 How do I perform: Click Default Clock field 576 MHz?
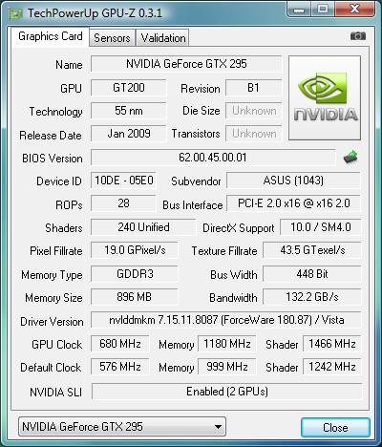pyautogui.click(x=120, y=367)
